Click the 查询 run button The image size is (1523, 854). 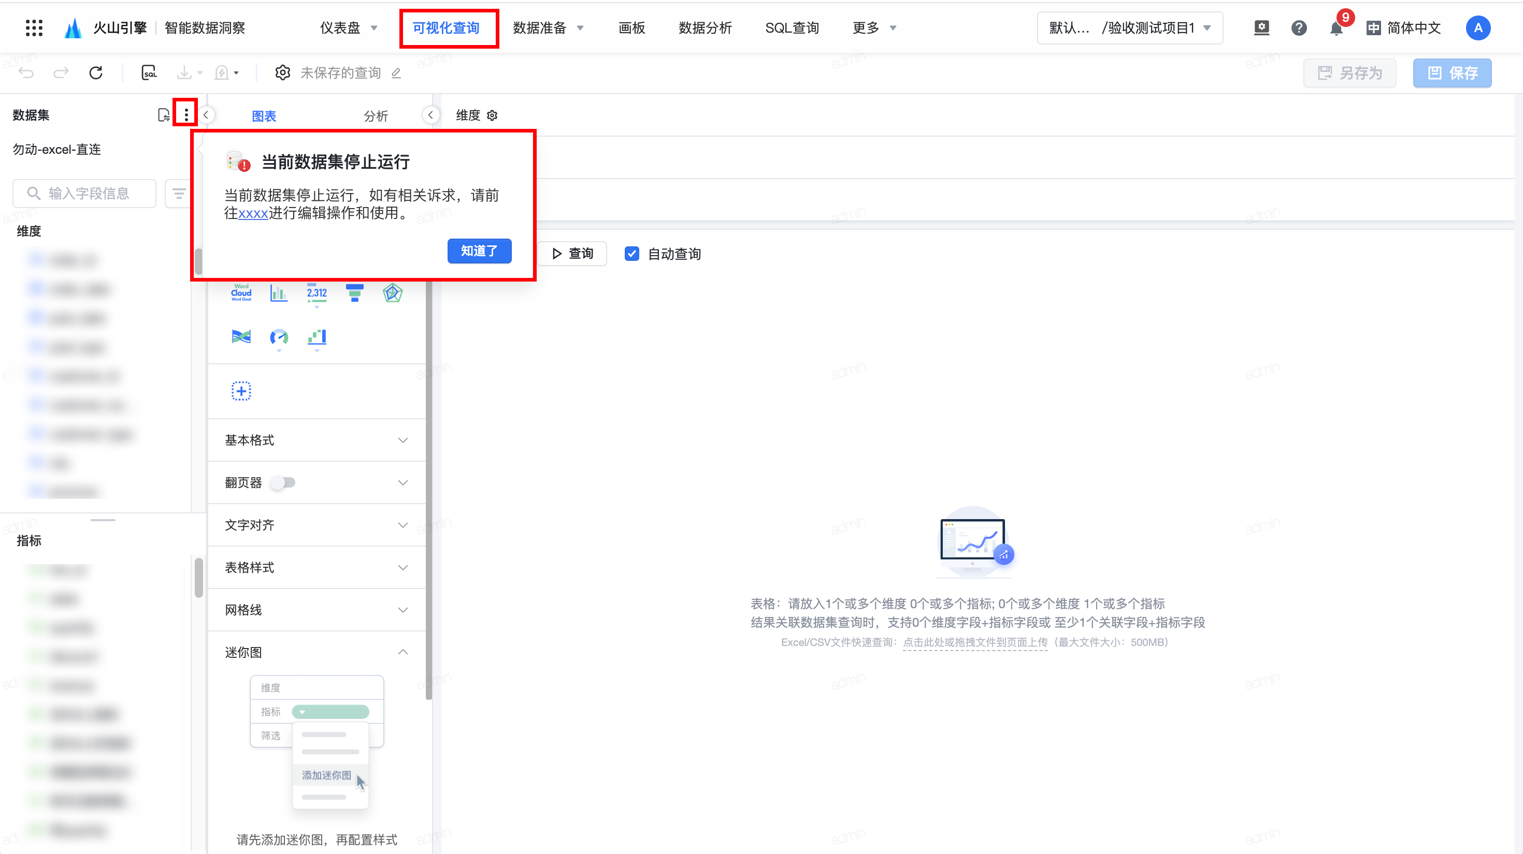(x=572, y=254)
